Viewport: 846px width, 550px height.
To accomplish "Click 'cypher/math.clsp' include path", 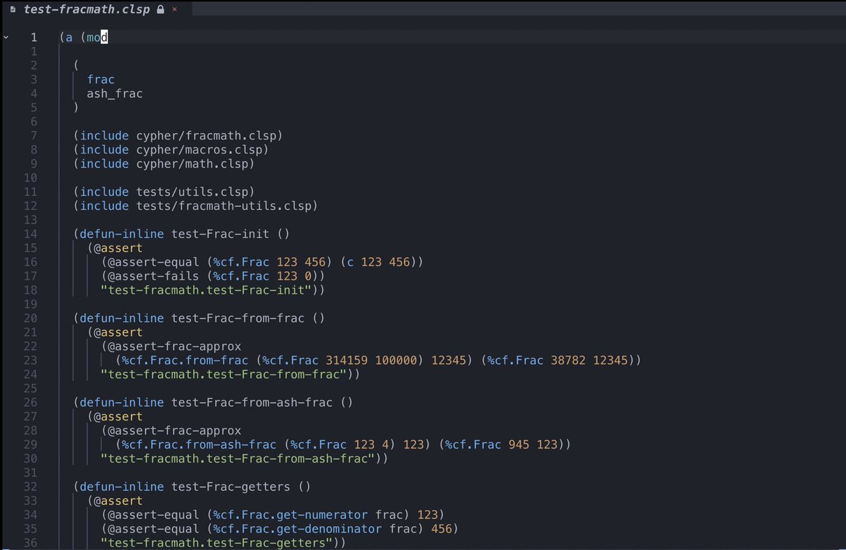I will coord(192,163).
